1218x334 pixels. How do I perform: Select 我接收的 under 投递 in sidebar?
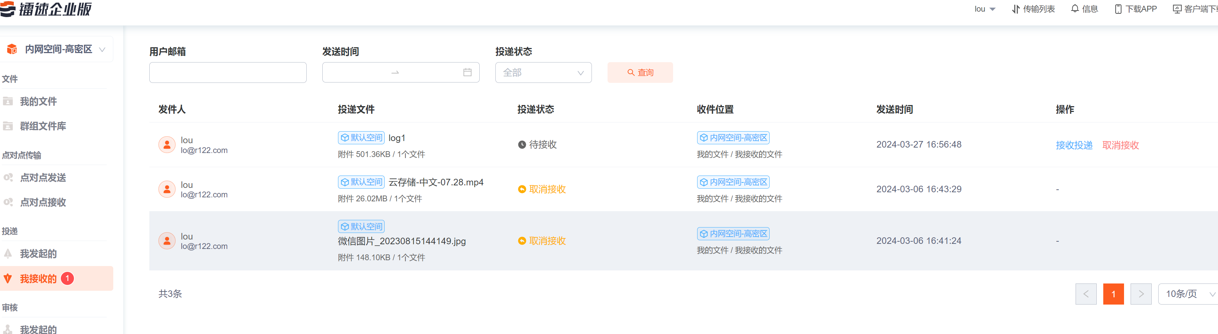[x=38, y=279]
